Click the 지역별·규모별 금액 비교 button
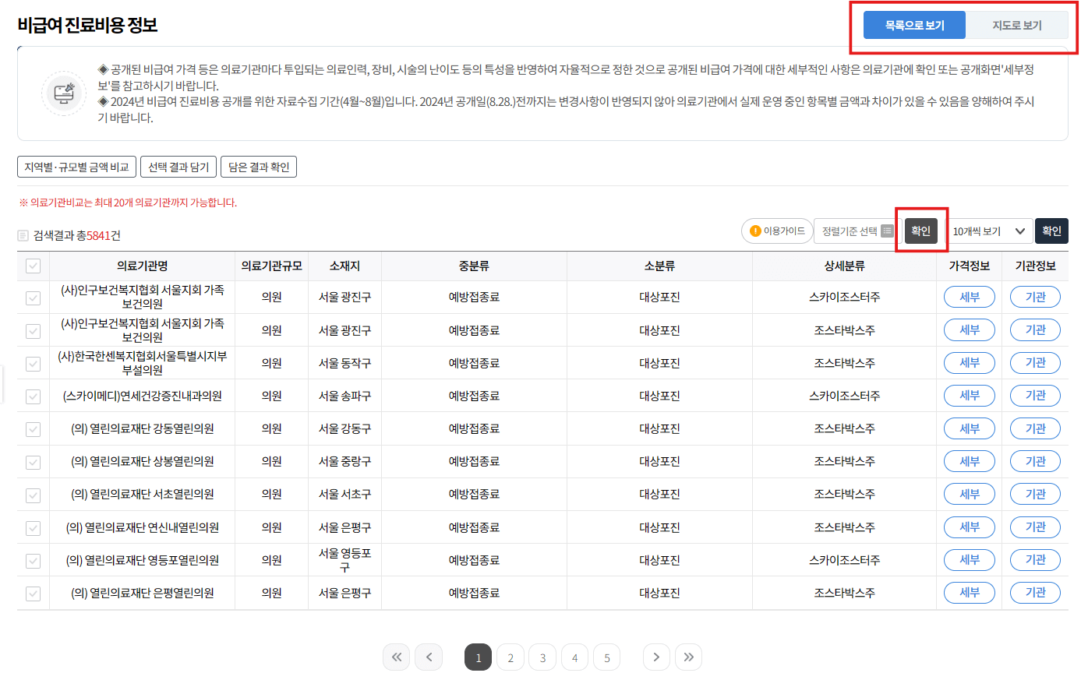Image resolution: width=1081 pixels, height=680 pixels. click(76, 166)
